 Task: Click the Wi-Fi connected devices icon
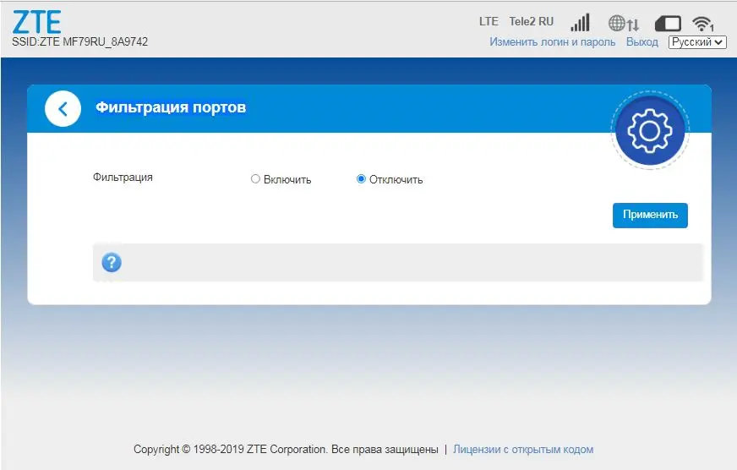pyautogui.click(x=702, y=24)
